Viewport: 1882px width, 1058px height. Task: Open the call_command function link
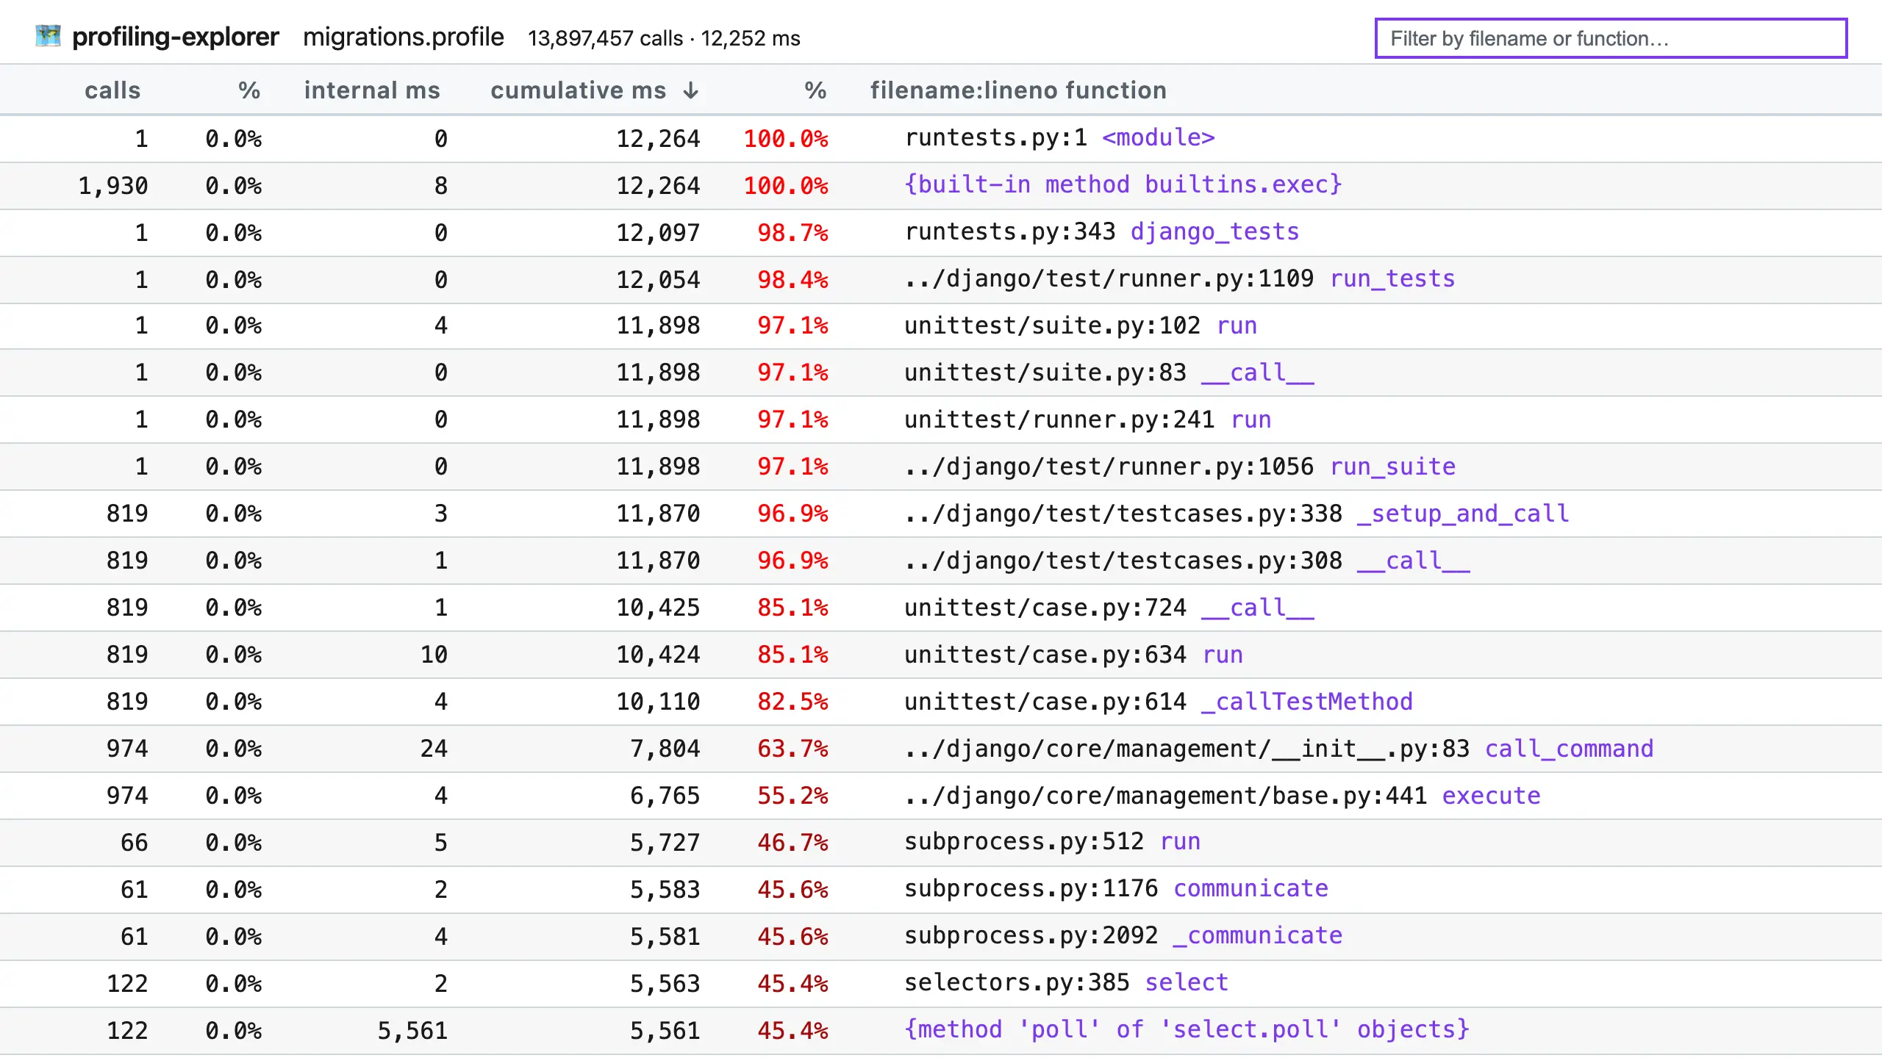[1568, 749]
